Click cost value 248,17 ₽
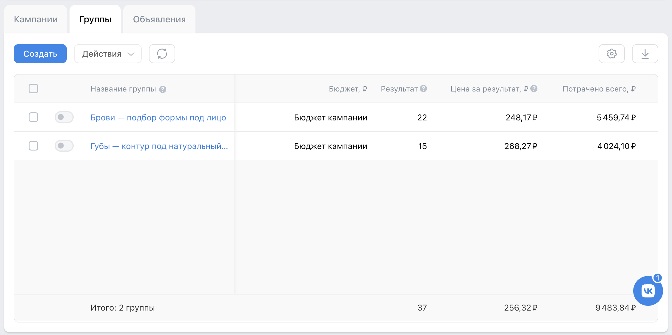Viewport: 672px width, 335px height. tap(521, 117)
